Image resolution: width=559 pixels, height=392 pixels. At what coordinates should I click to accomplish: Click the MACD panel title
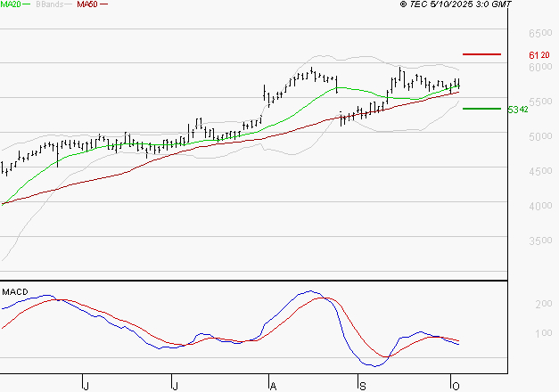(15, 292)
